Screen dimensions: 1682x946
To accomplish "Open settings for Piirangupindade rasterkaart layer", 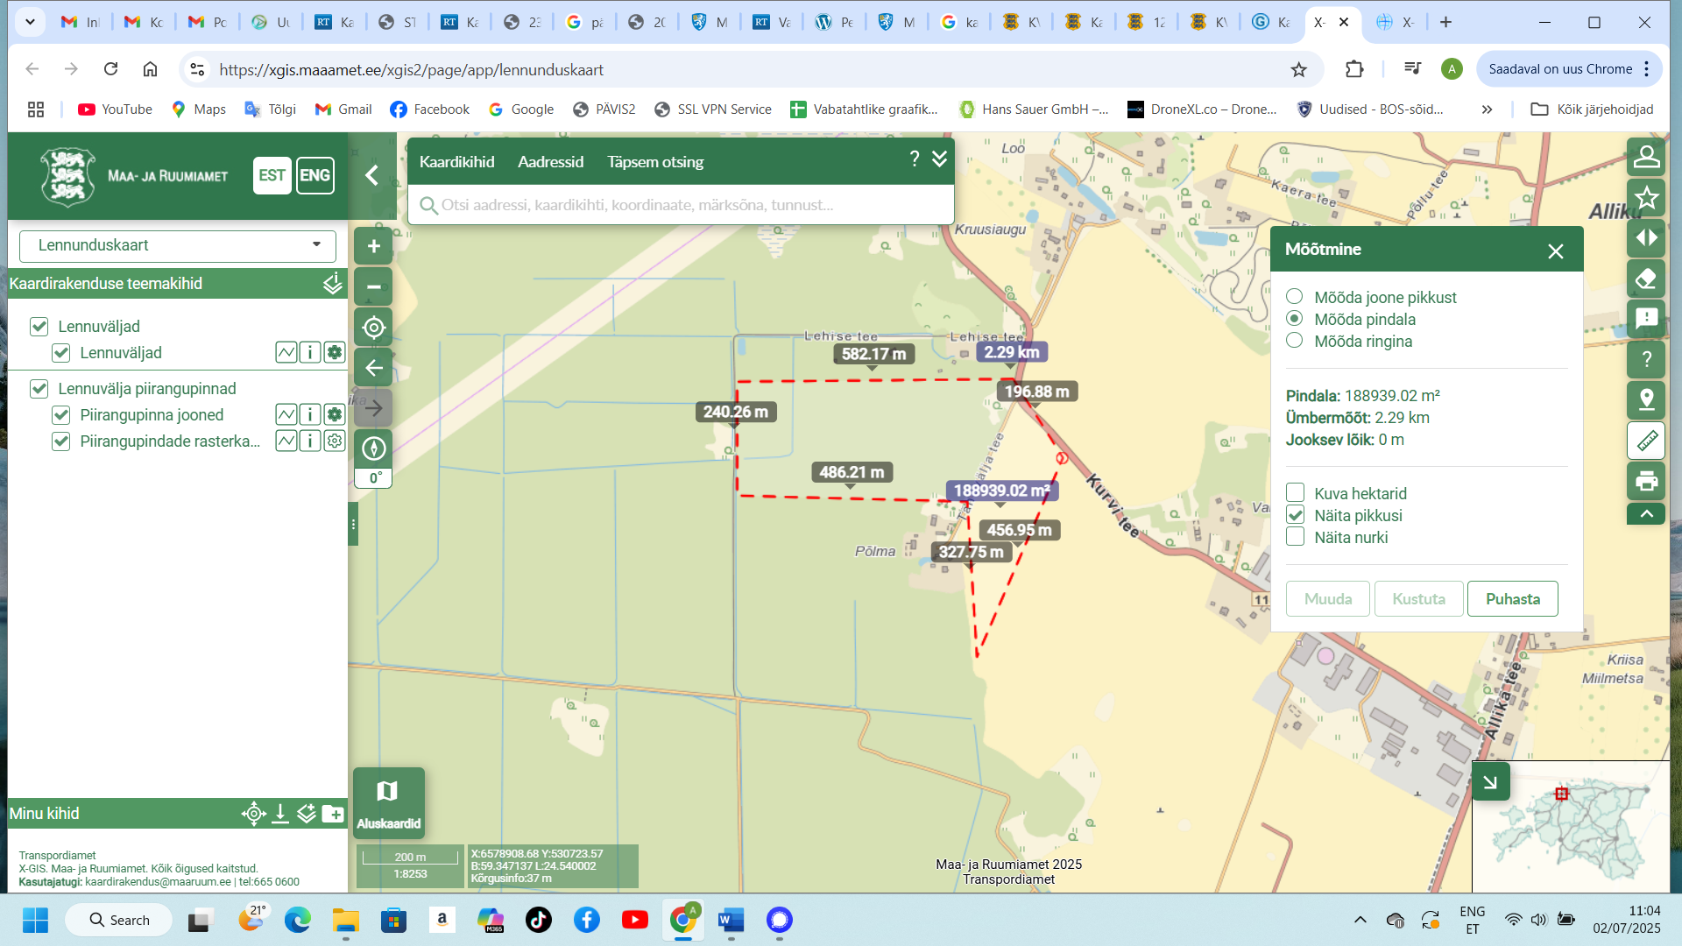I will (x=335, y=441).
